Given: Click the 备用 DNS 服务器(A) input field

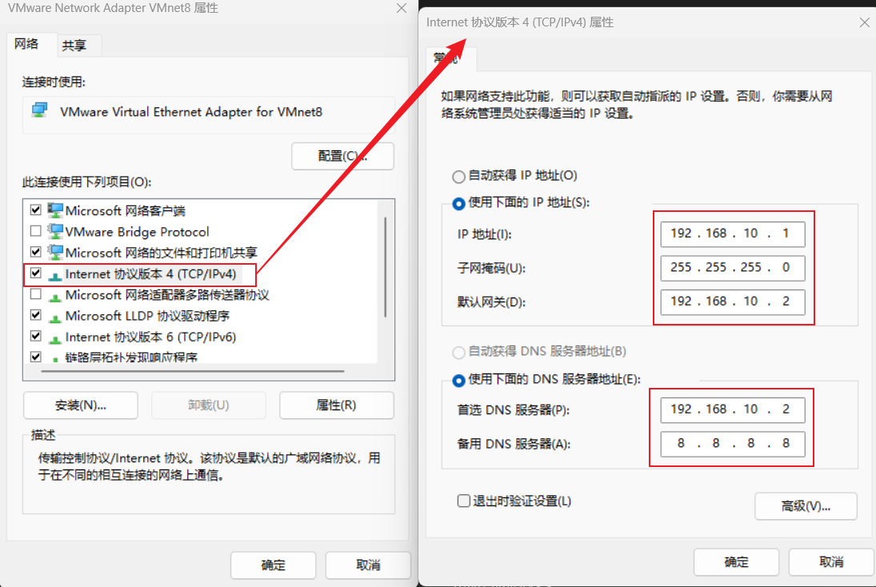Looking at the screenshot, I should click(x=733, y=444).
